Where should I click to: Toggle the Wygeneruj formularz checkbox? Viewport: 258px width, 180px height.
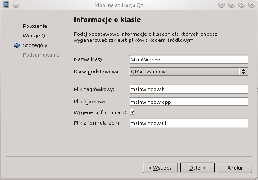132,112
